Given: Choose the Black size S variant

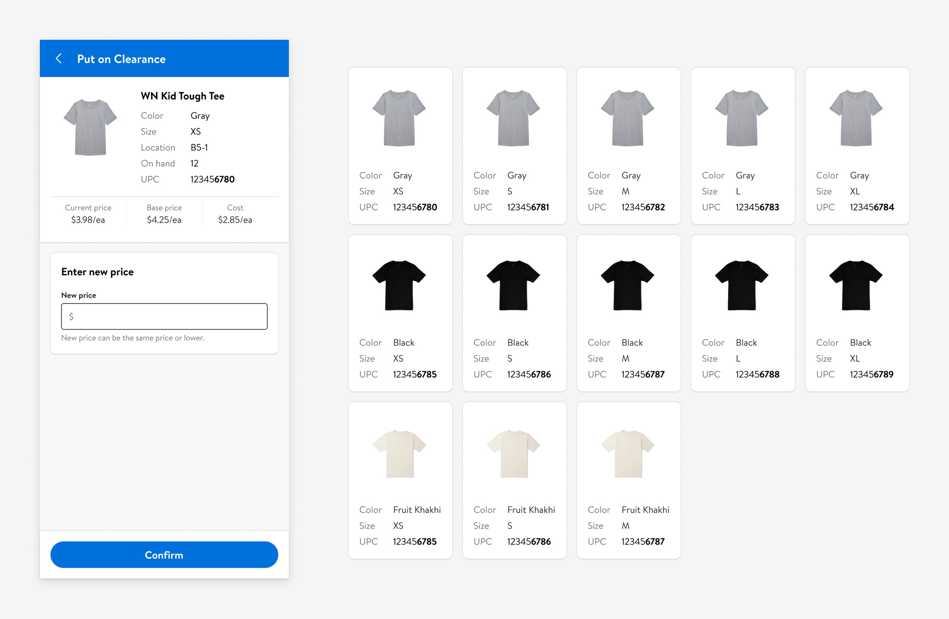Looking at the screenshot, I should pos(514,313).
